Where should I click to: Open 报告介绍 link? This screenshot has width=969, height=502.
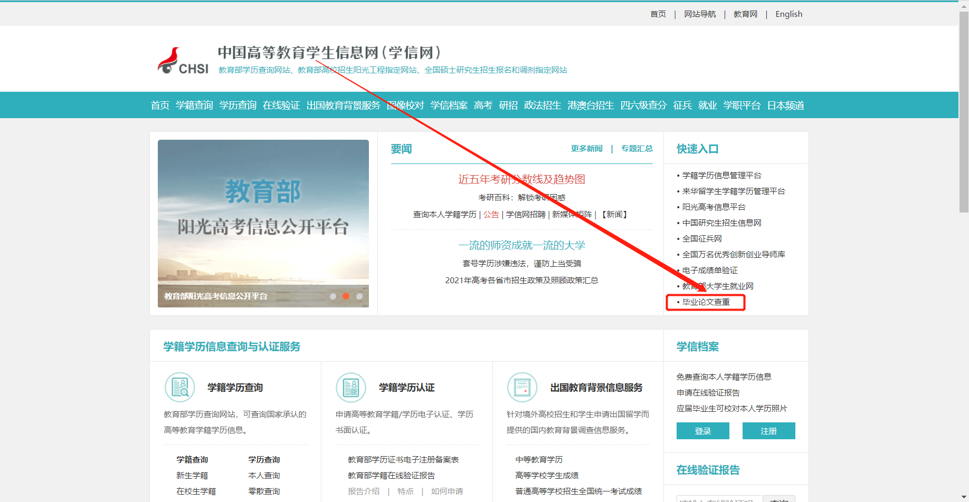tap(363, 491)
